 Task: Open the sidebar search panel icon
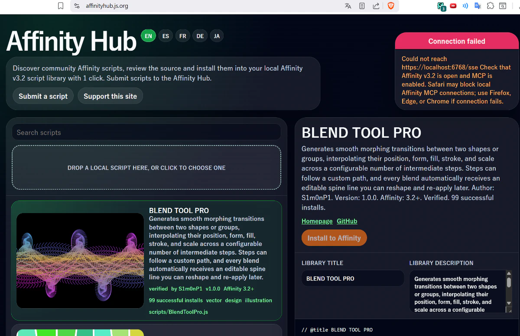click(x=503, y=6)
